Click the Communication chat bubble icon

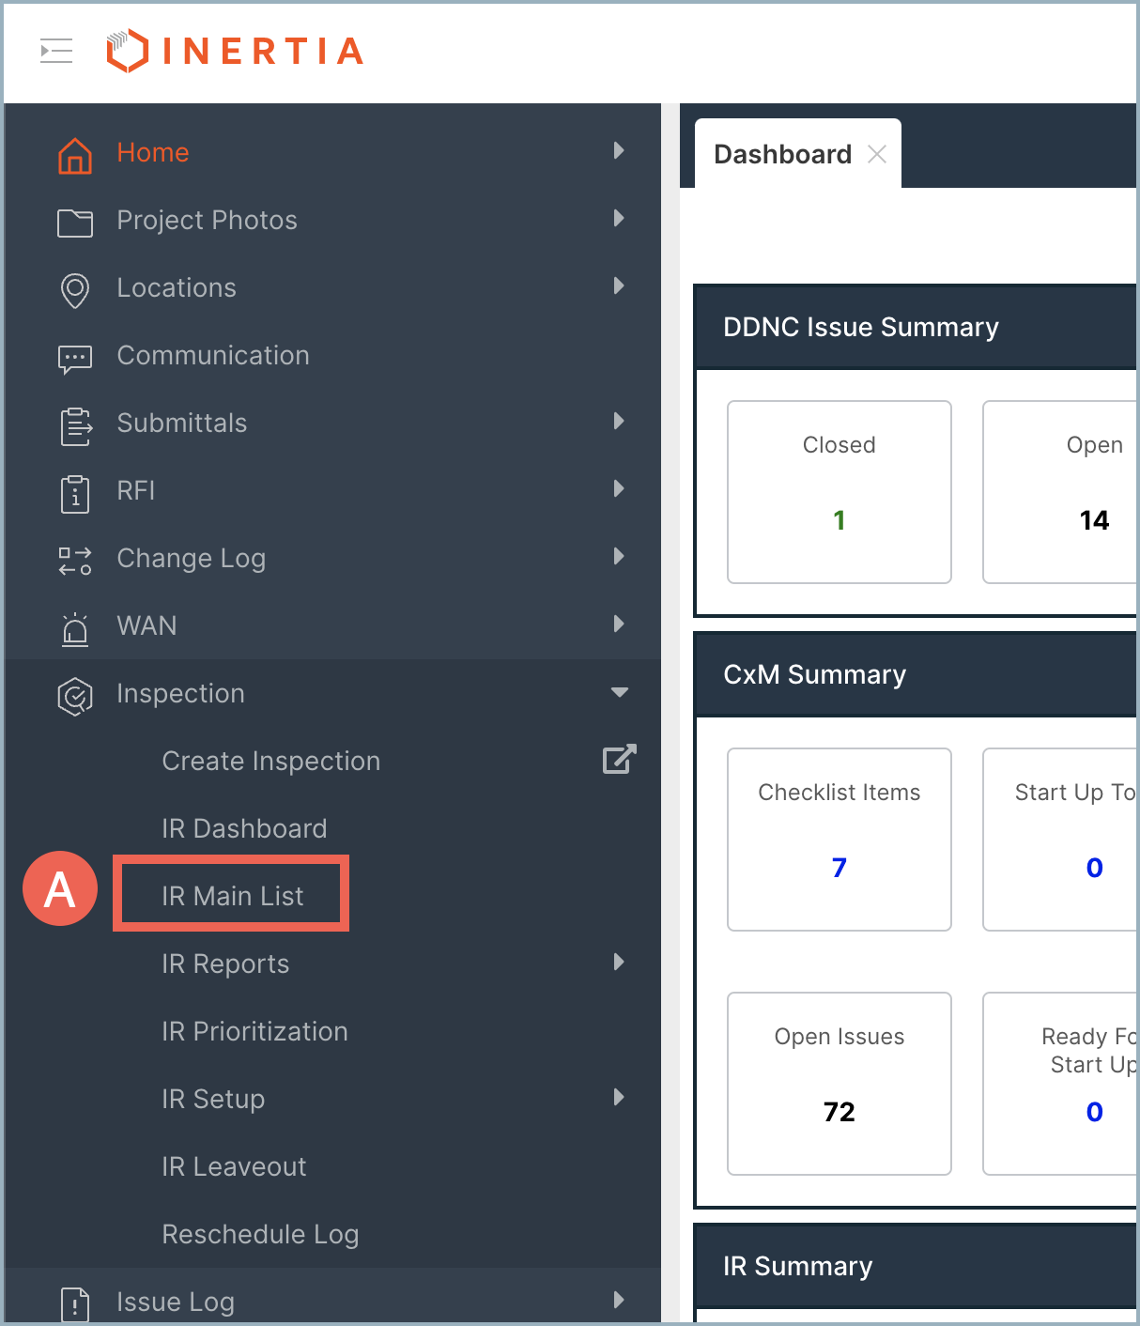coord(75,359)
